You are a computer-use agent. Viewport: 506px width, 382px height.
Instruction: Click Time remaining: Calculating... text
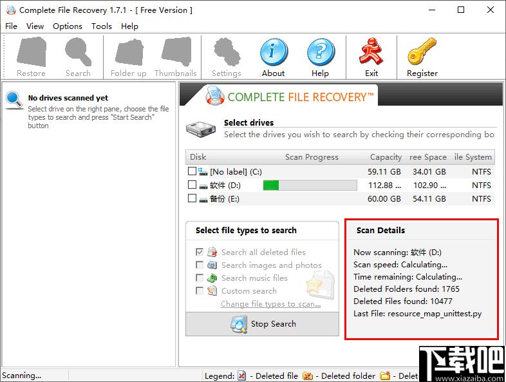pos(408,277)
